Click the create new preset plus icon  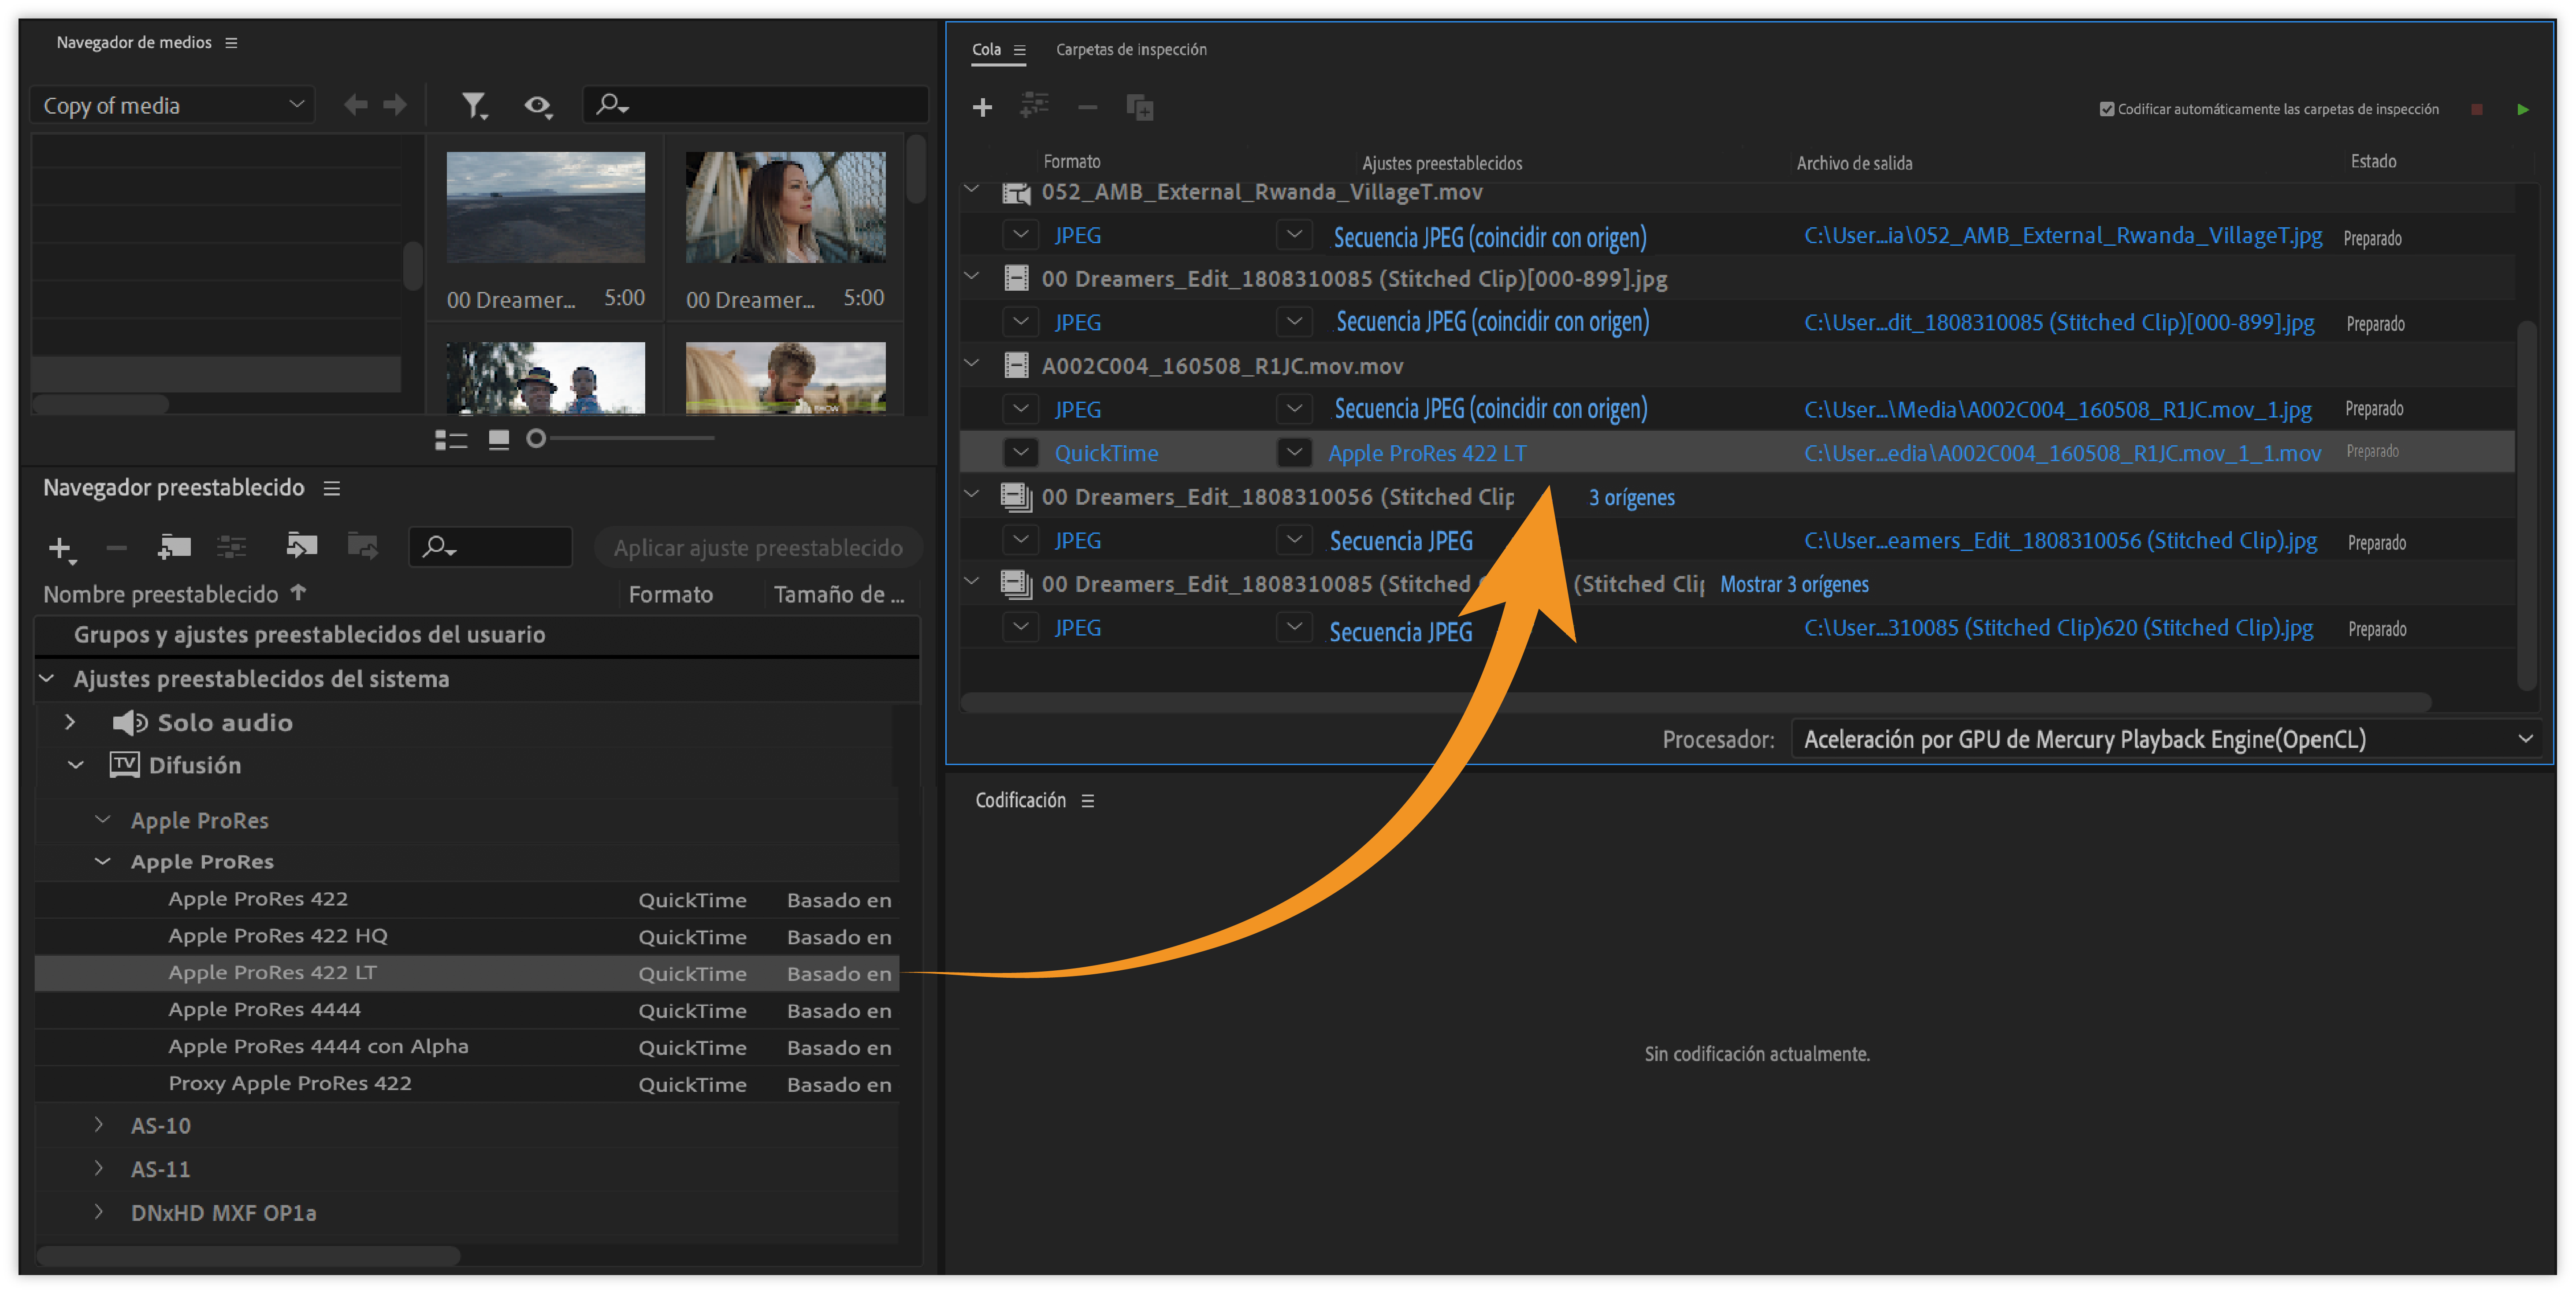point(60,547)
